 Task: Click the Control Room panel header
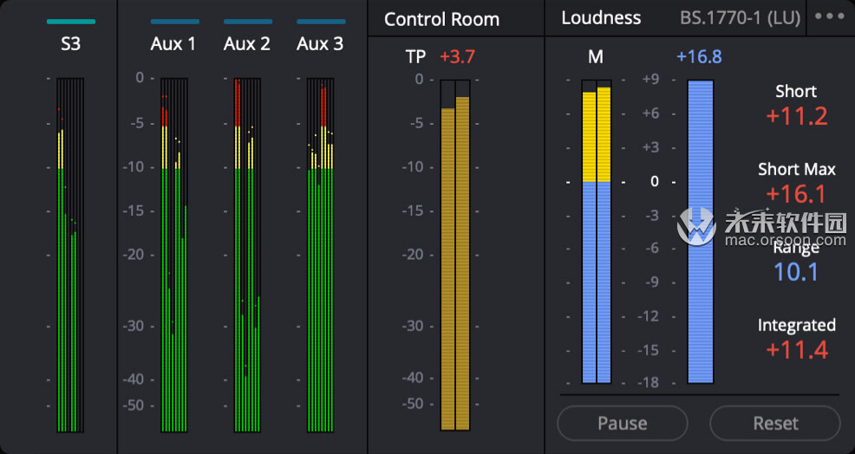pyautogui.click(x=441, y=19)
